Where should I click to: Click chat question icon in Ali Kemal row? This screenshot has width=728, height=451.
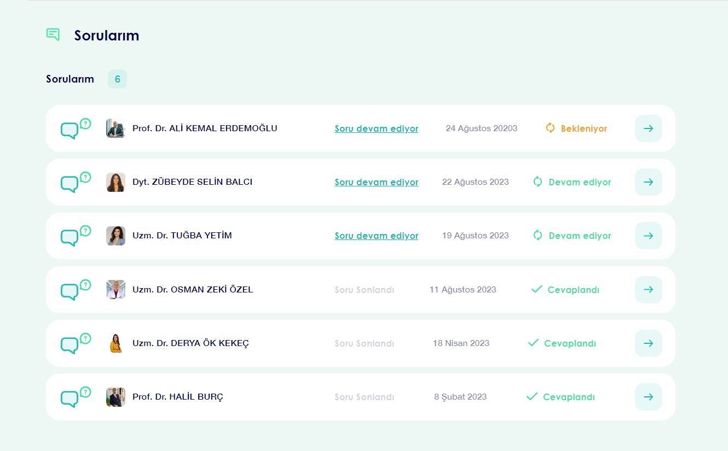75,129
